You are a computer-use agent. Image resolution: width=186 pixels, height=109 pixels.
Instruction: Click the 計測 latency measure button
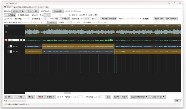click(108, 97)
